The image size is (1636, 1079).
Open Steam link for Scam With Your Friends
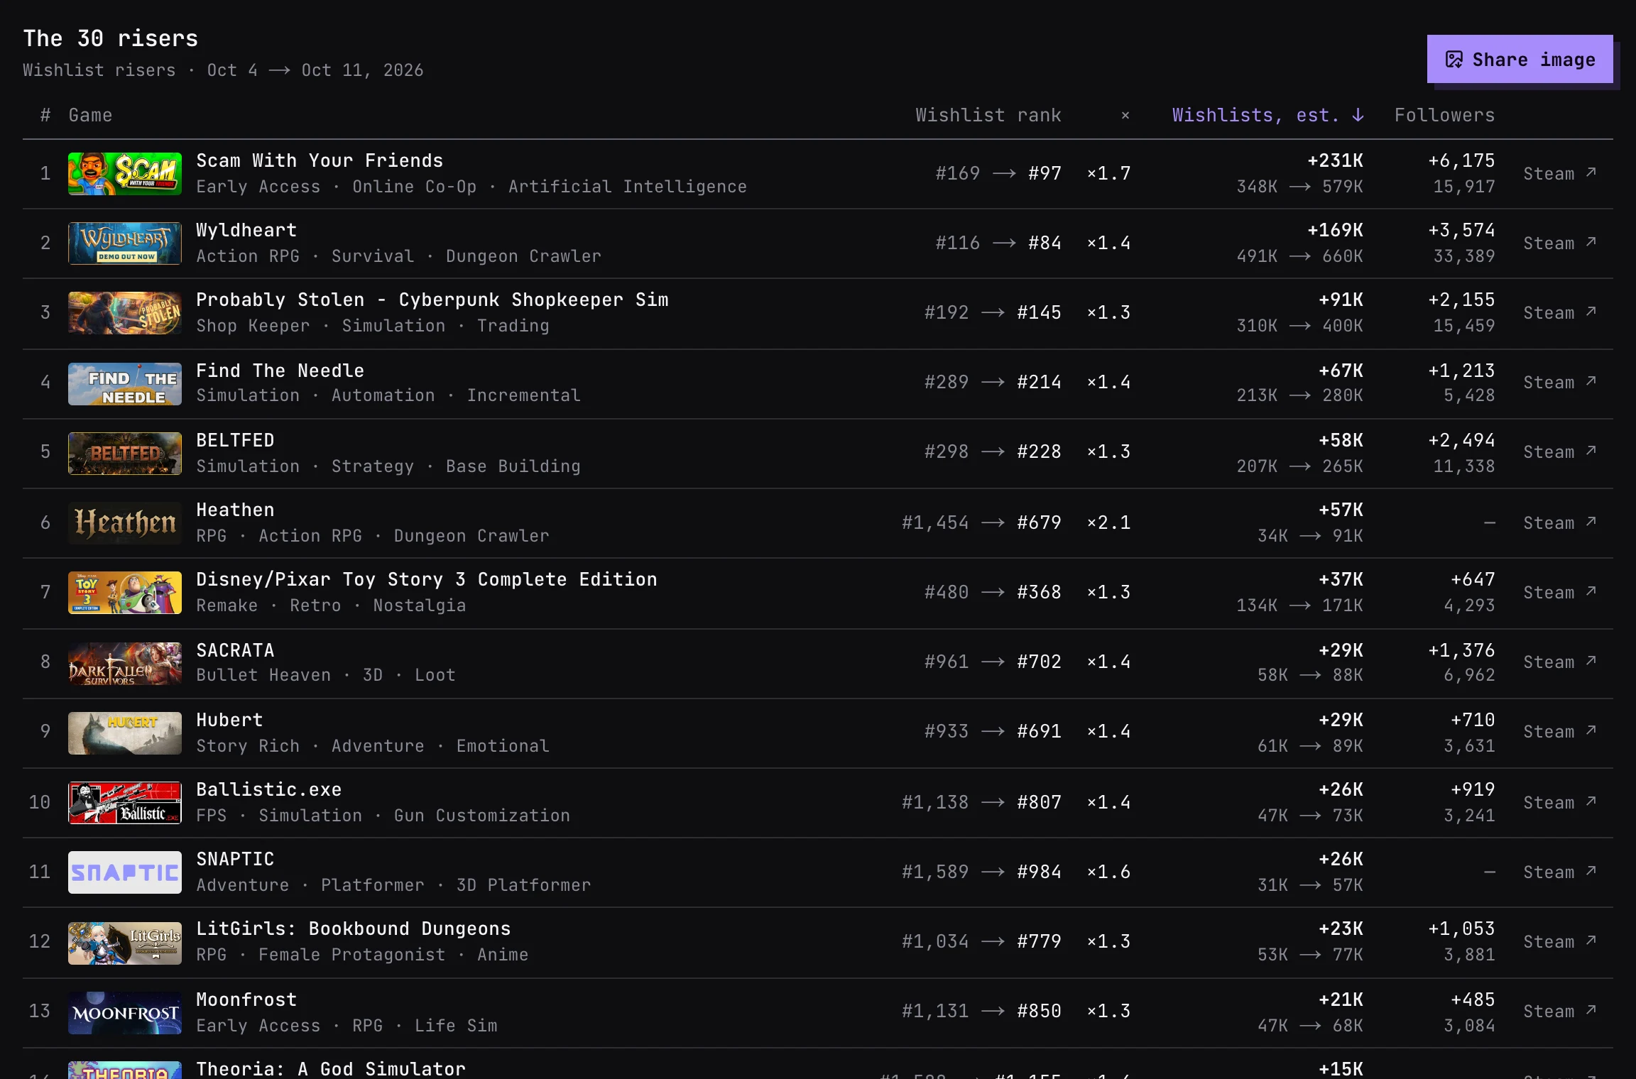pos(1559,173)
